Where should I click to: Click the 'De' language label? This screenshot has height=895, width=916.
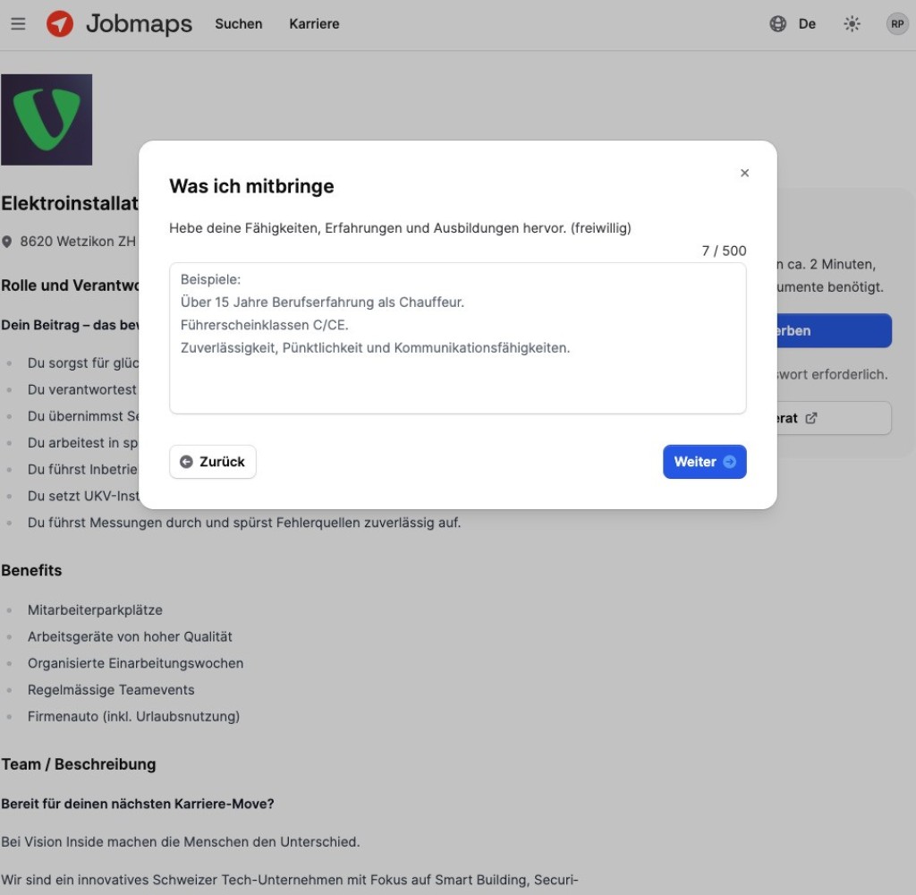[807, 24]
